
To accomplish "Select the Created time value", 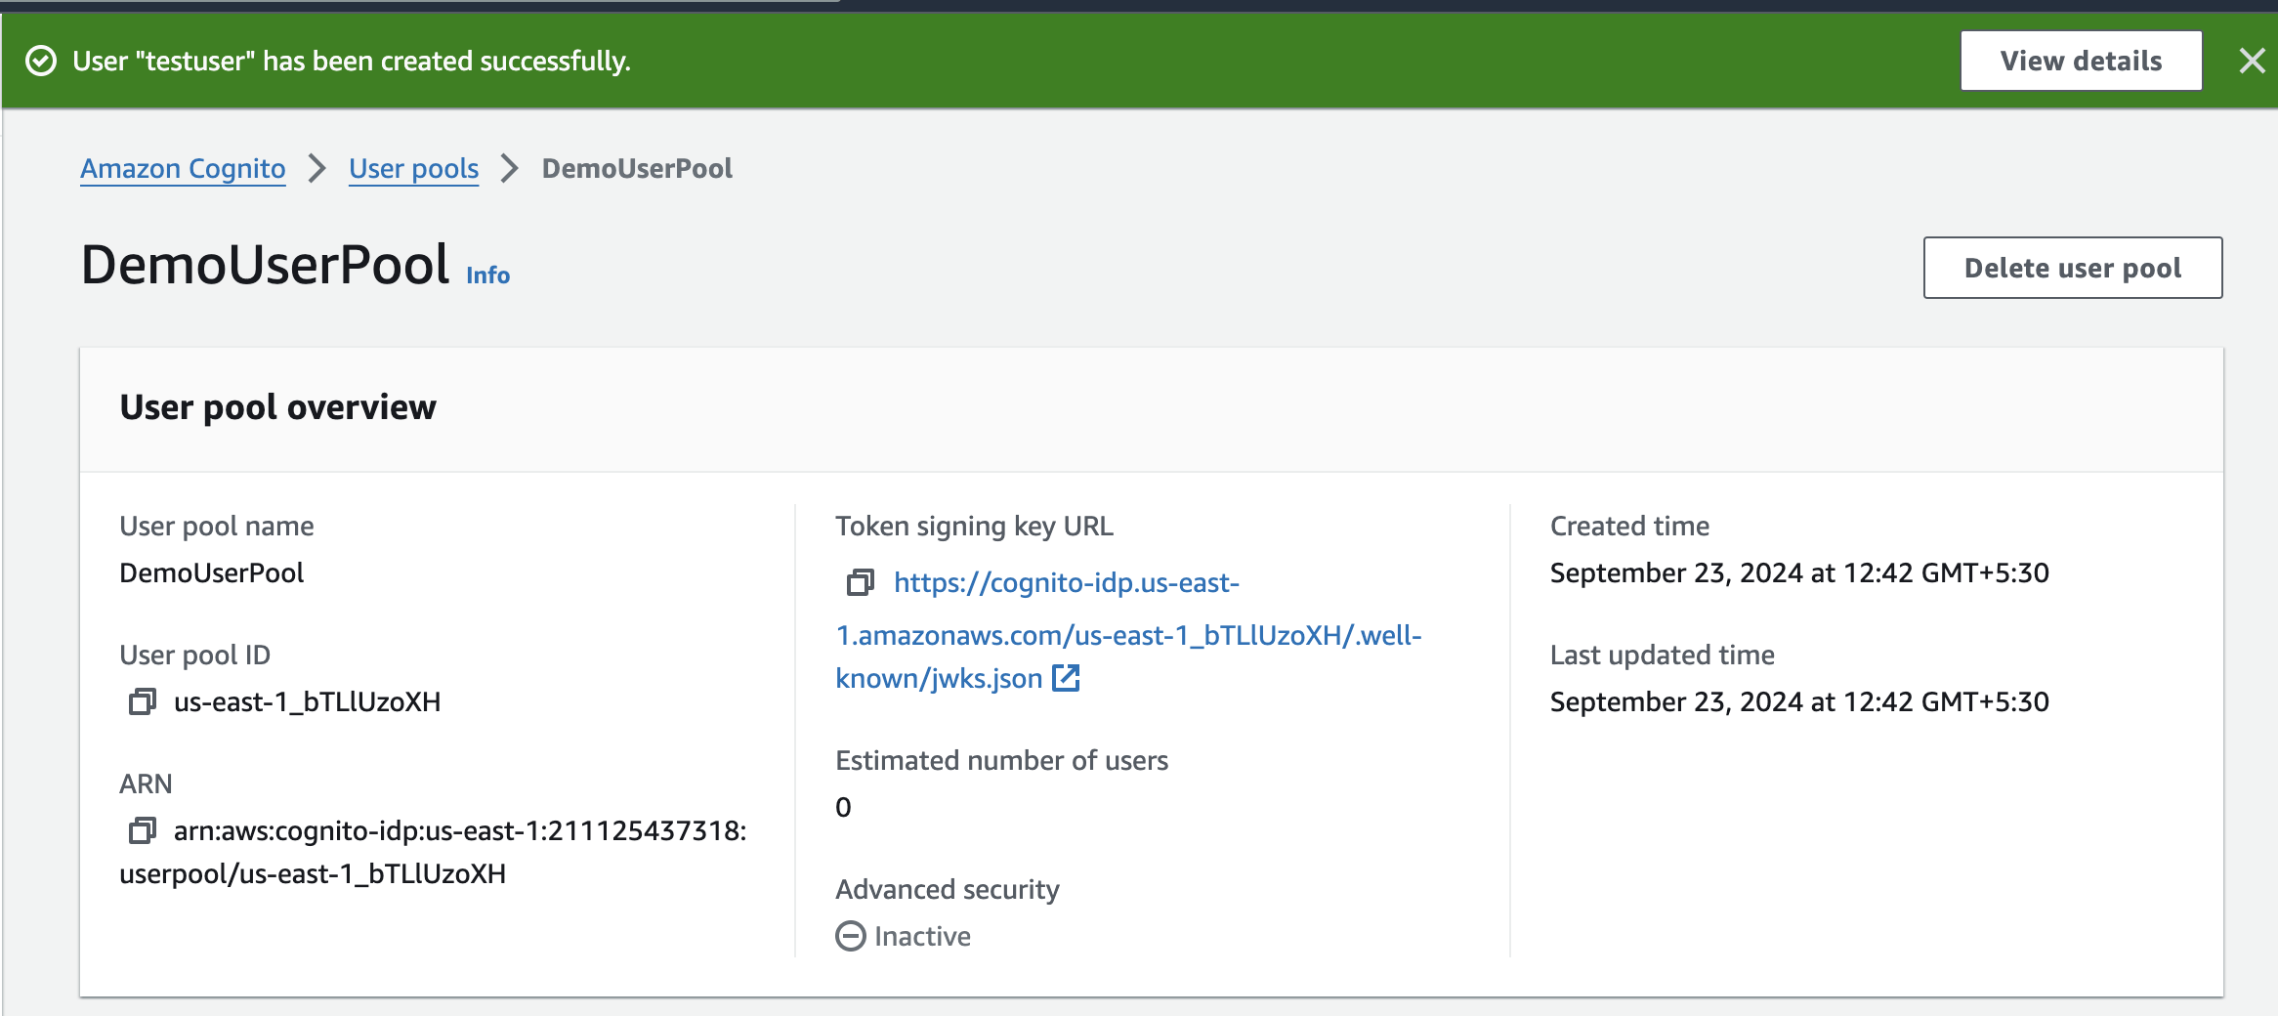I will tap(1799, 572).
